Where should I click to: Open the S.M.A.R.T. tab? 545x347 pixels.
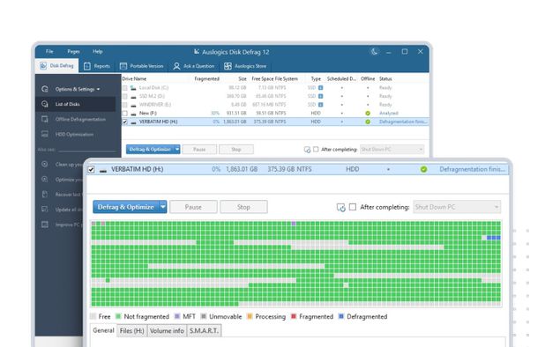204,330
